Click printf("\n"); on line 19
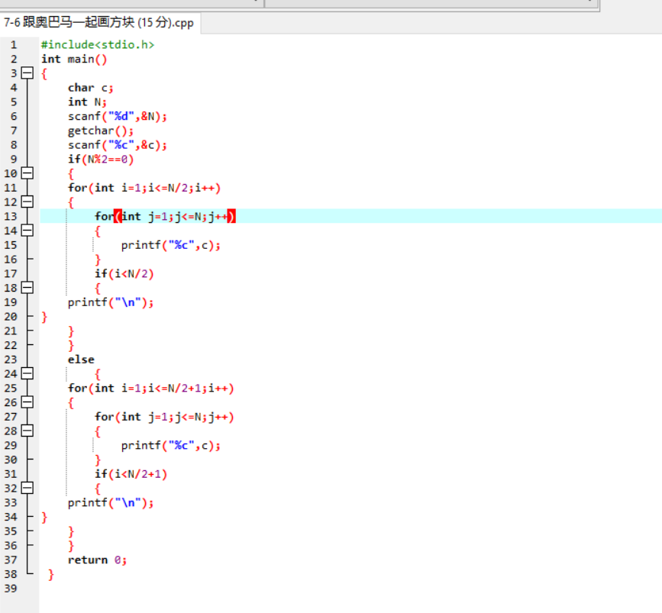 (x=111, y=303)
